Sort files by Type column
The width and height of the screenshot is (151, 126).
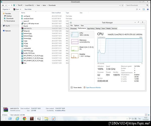[67, 13]
